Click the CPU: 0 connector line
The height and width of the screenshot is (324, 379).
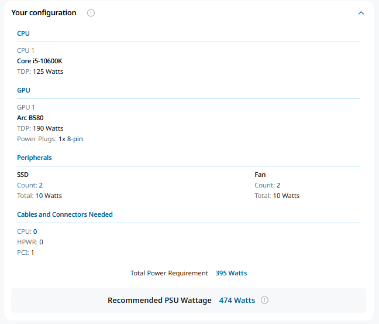click(27, 232)
